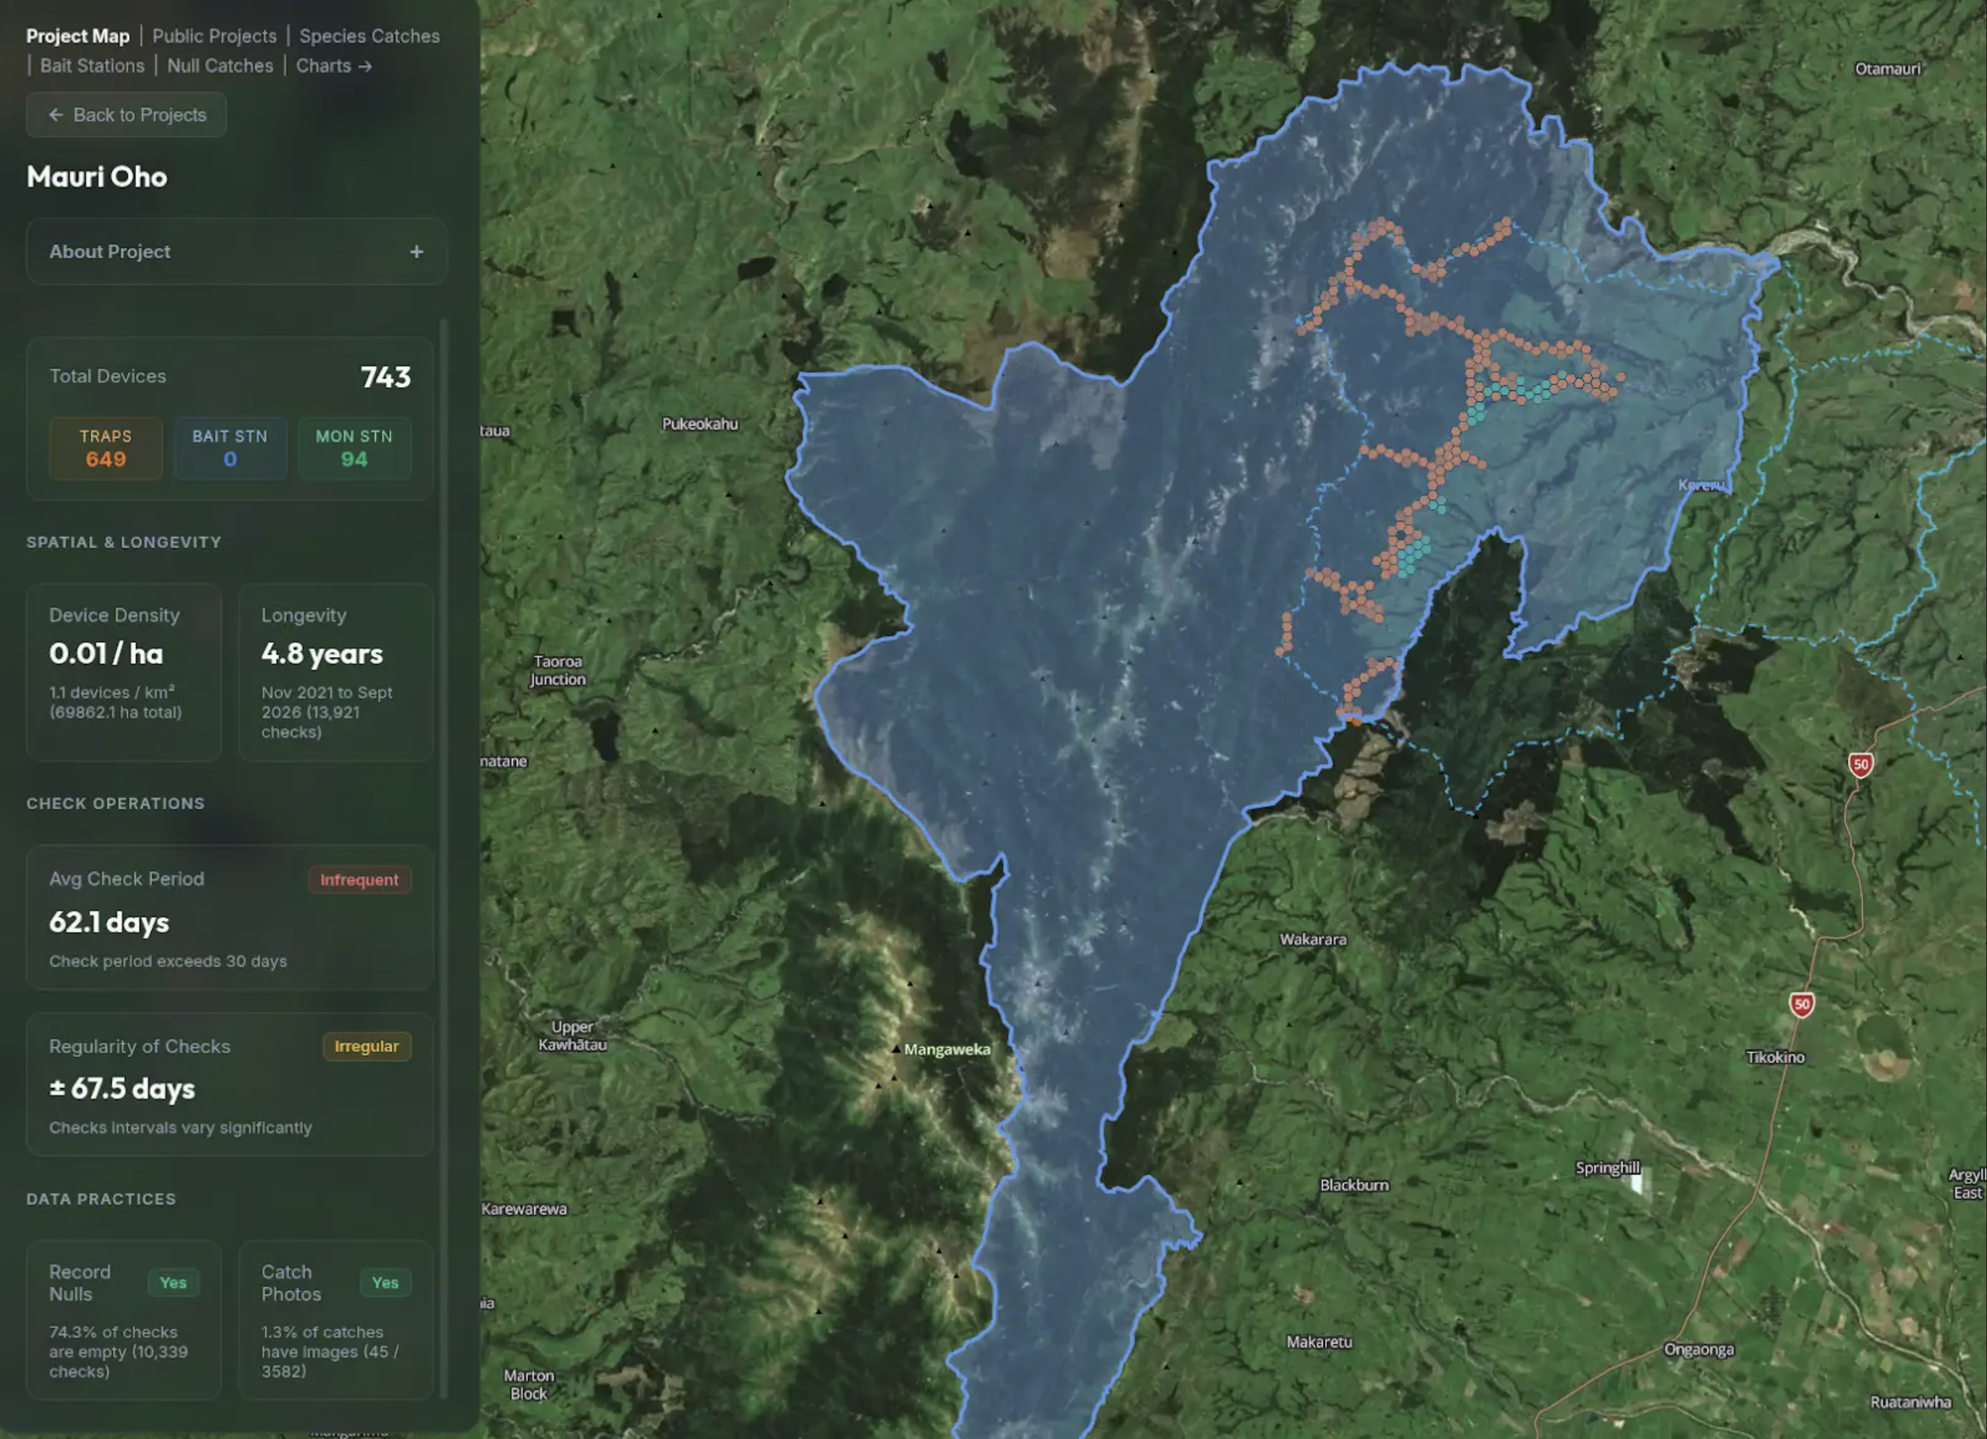Click the plus icon in About Project
Image resolution: width=1987 pixels, height=1439 pixels.
click(417, 251)
